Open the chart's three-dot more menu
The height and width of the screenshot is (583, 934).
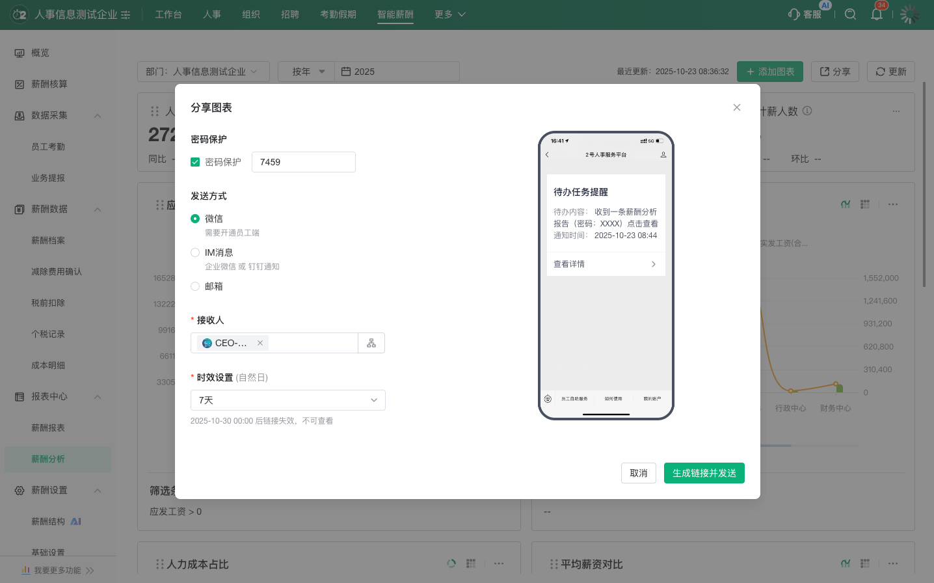893,204
